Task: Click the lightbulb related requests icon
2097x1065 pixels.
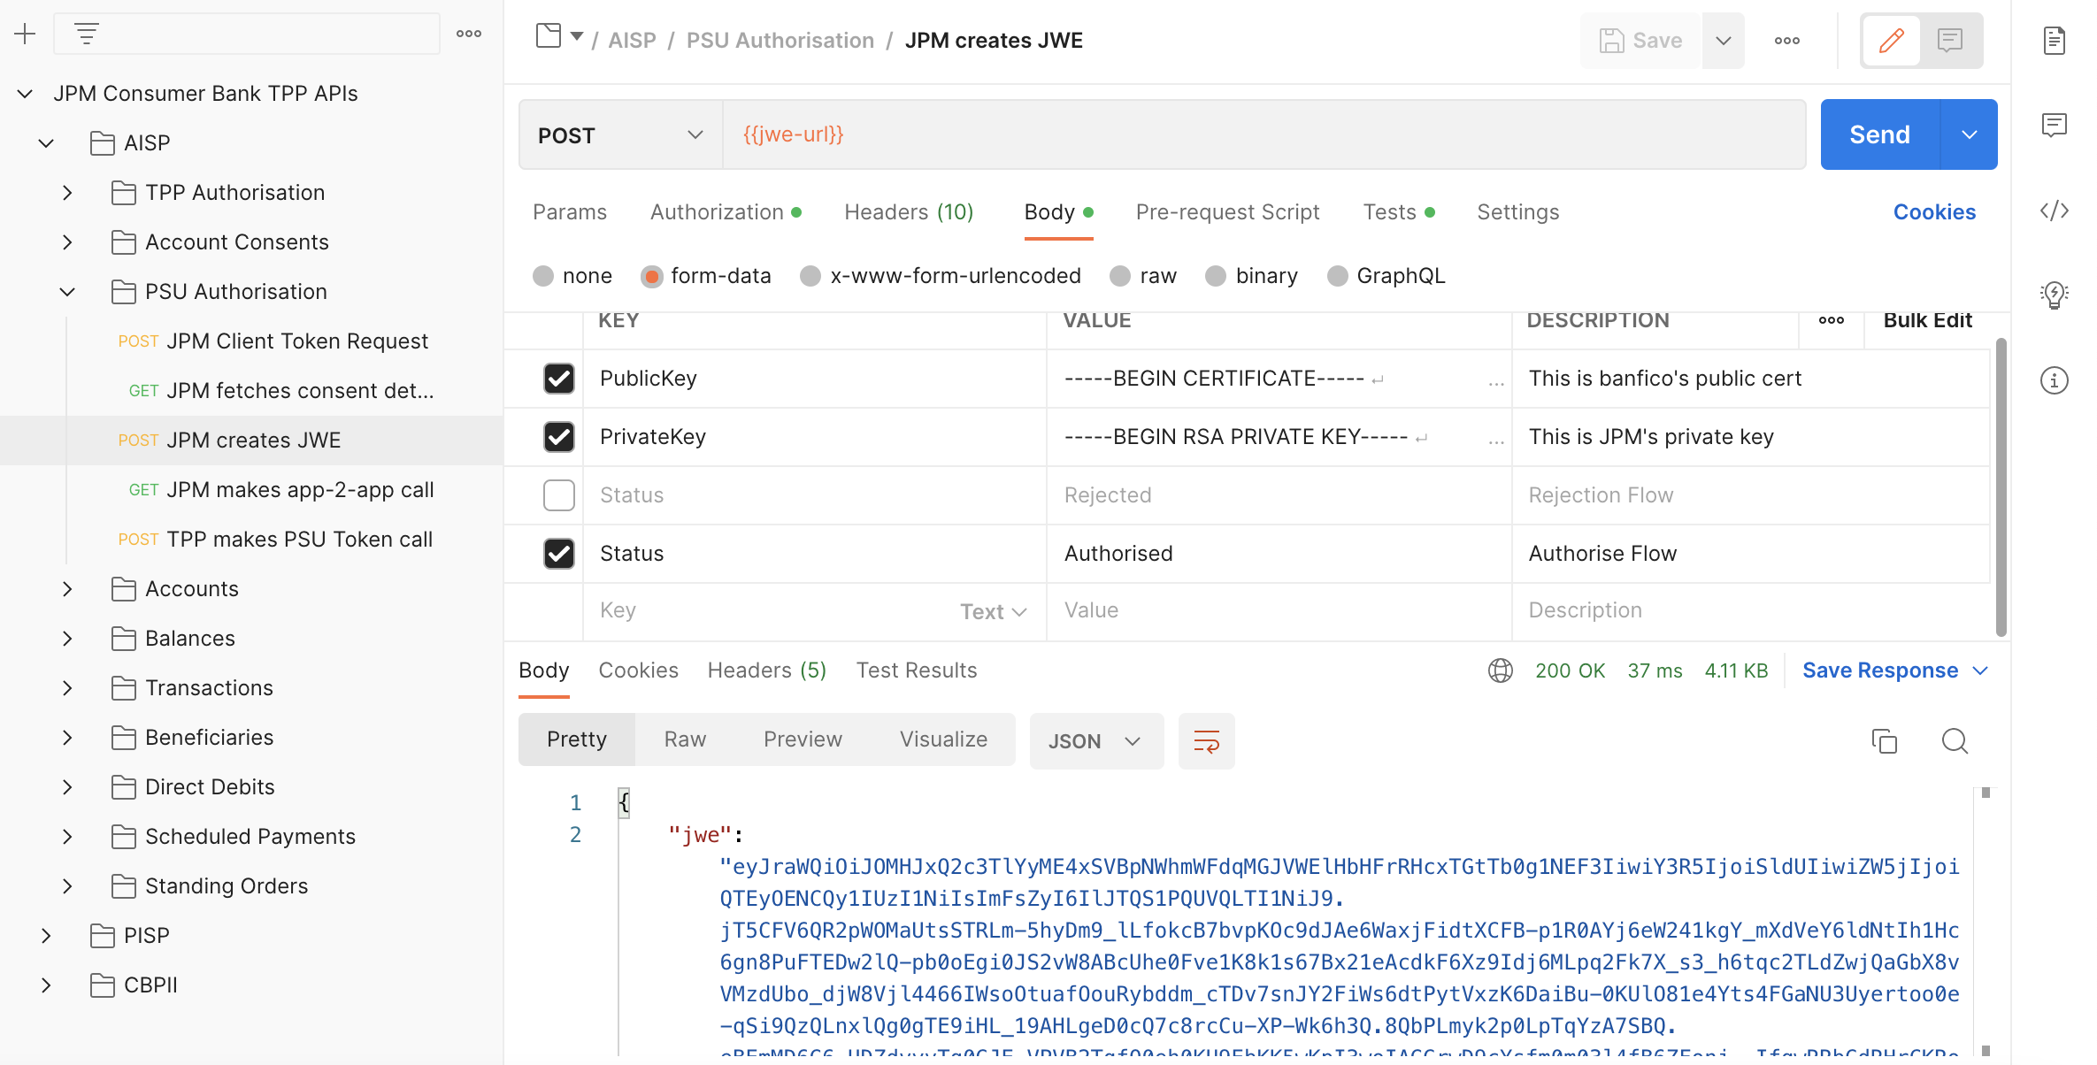Action: pos(2054,295)
